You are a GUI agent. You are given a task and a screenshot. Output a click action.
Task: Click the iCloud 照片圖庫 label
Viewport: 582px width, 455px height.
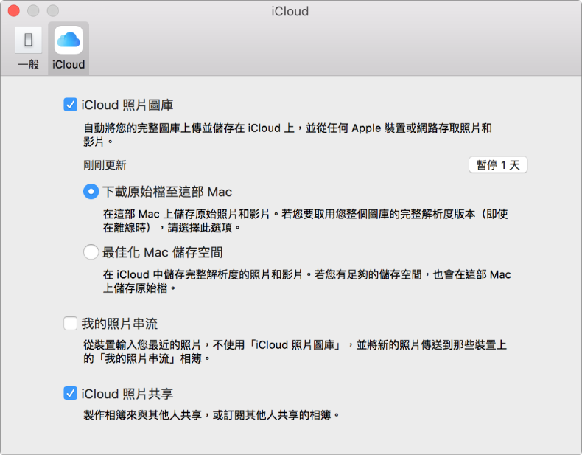(127, 105)
